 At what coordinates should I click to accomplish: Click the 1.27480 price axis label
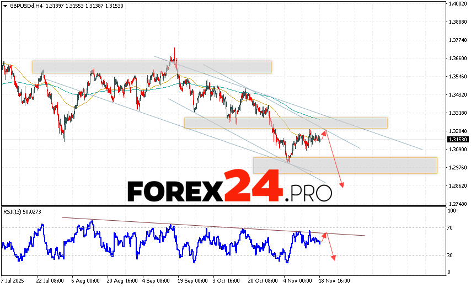tap(457, 204)
